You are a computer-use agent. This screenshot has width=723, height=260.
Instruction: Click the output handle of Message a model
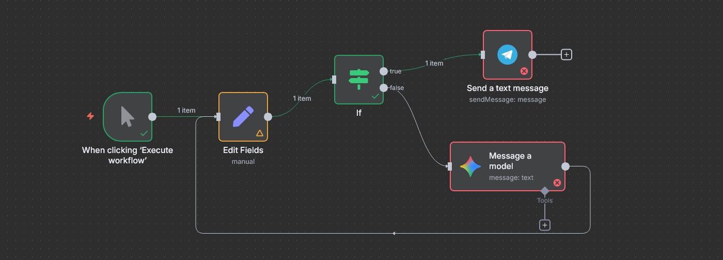[565, 166]
